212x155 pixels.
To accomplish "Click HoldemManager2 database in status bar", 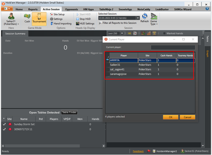I will (x=165, y=151).
